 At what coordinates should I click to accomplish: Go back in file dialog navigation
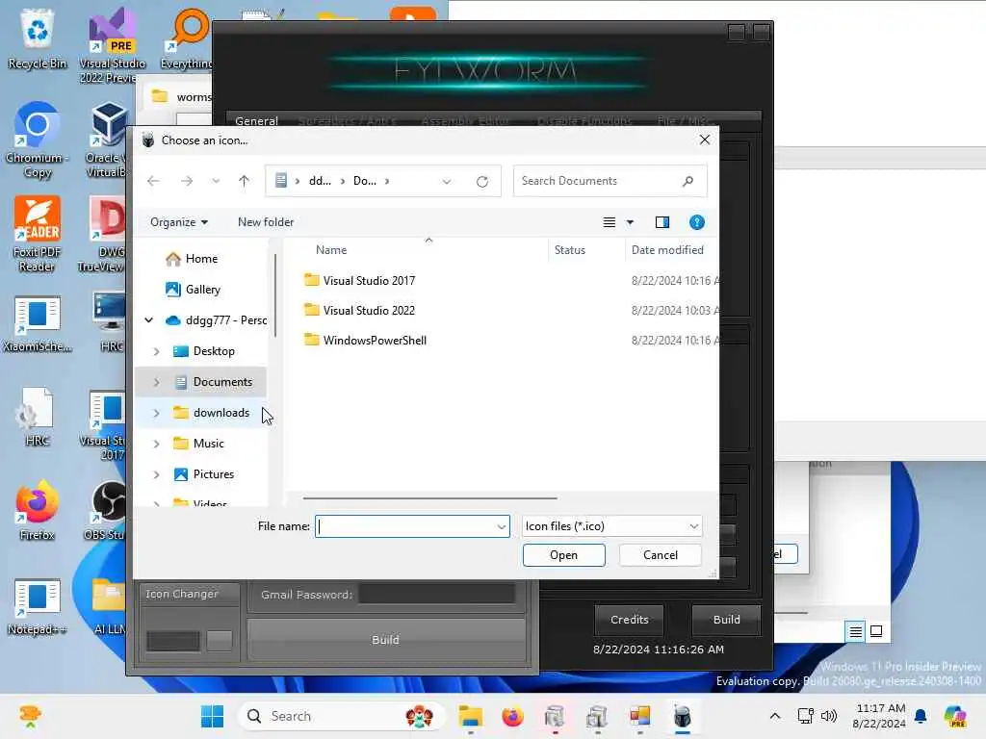click(153, 181)
